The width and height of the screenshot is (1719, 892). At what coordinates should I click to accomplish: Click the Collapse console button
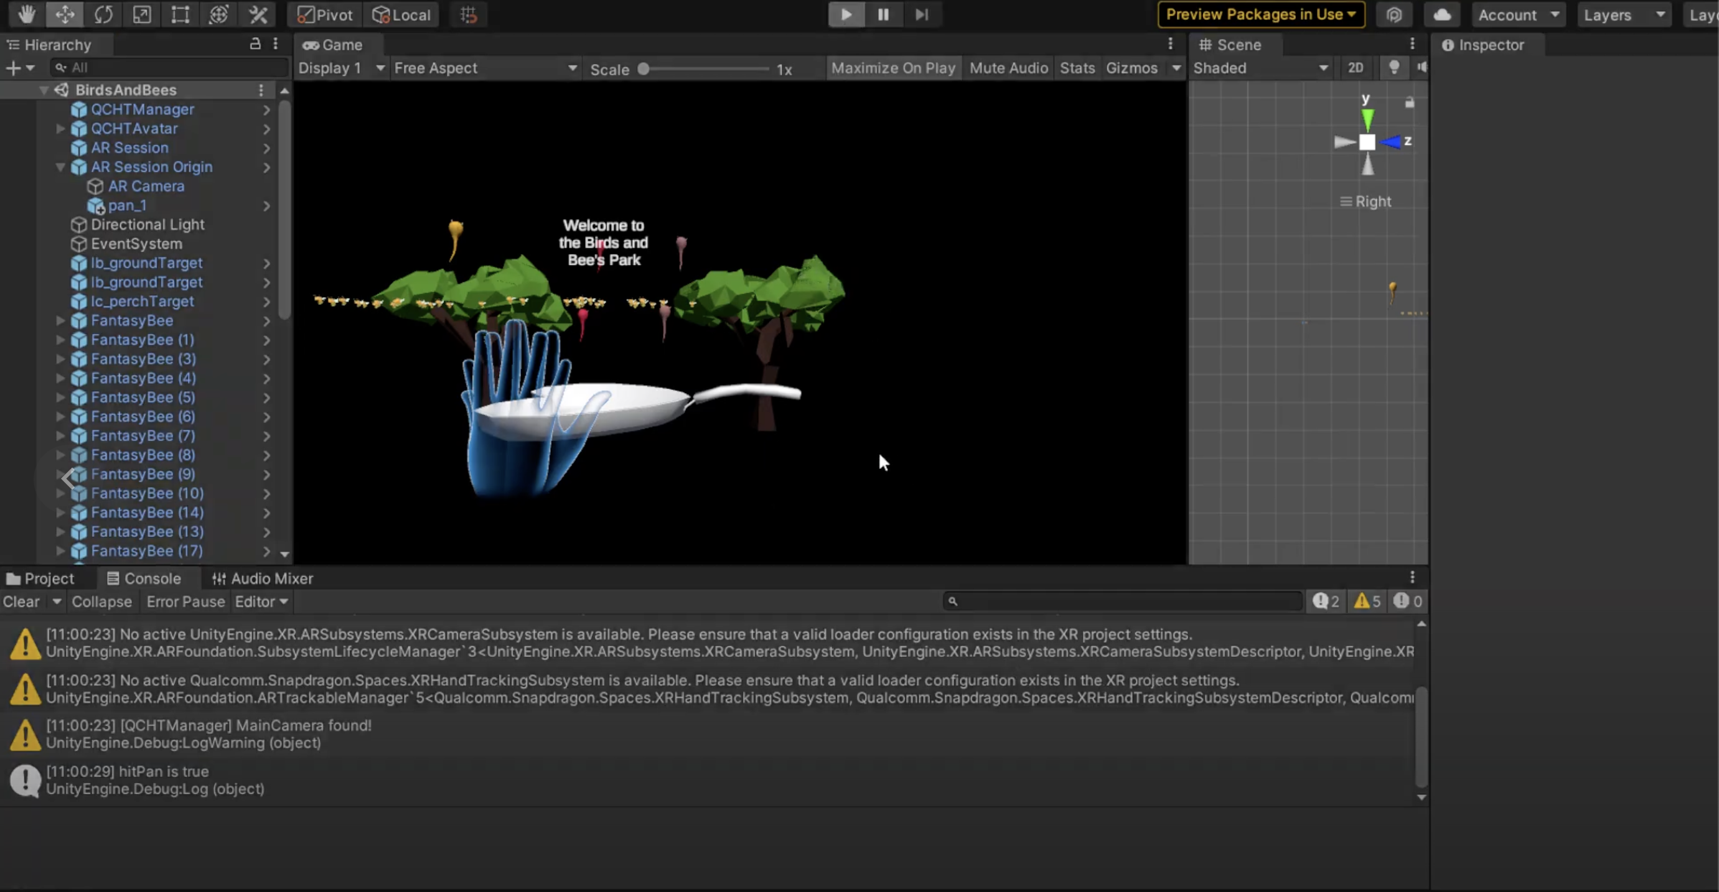tap(101, 602)
